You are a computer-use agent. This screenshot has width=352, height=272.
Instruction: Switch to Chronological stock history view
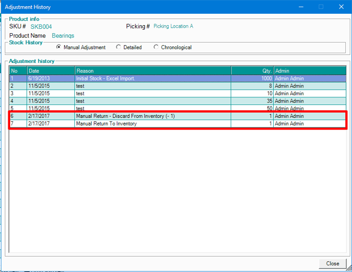tap(157, 48)
